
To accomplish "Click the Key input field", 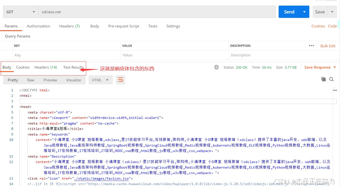I will tap(66, 55).
